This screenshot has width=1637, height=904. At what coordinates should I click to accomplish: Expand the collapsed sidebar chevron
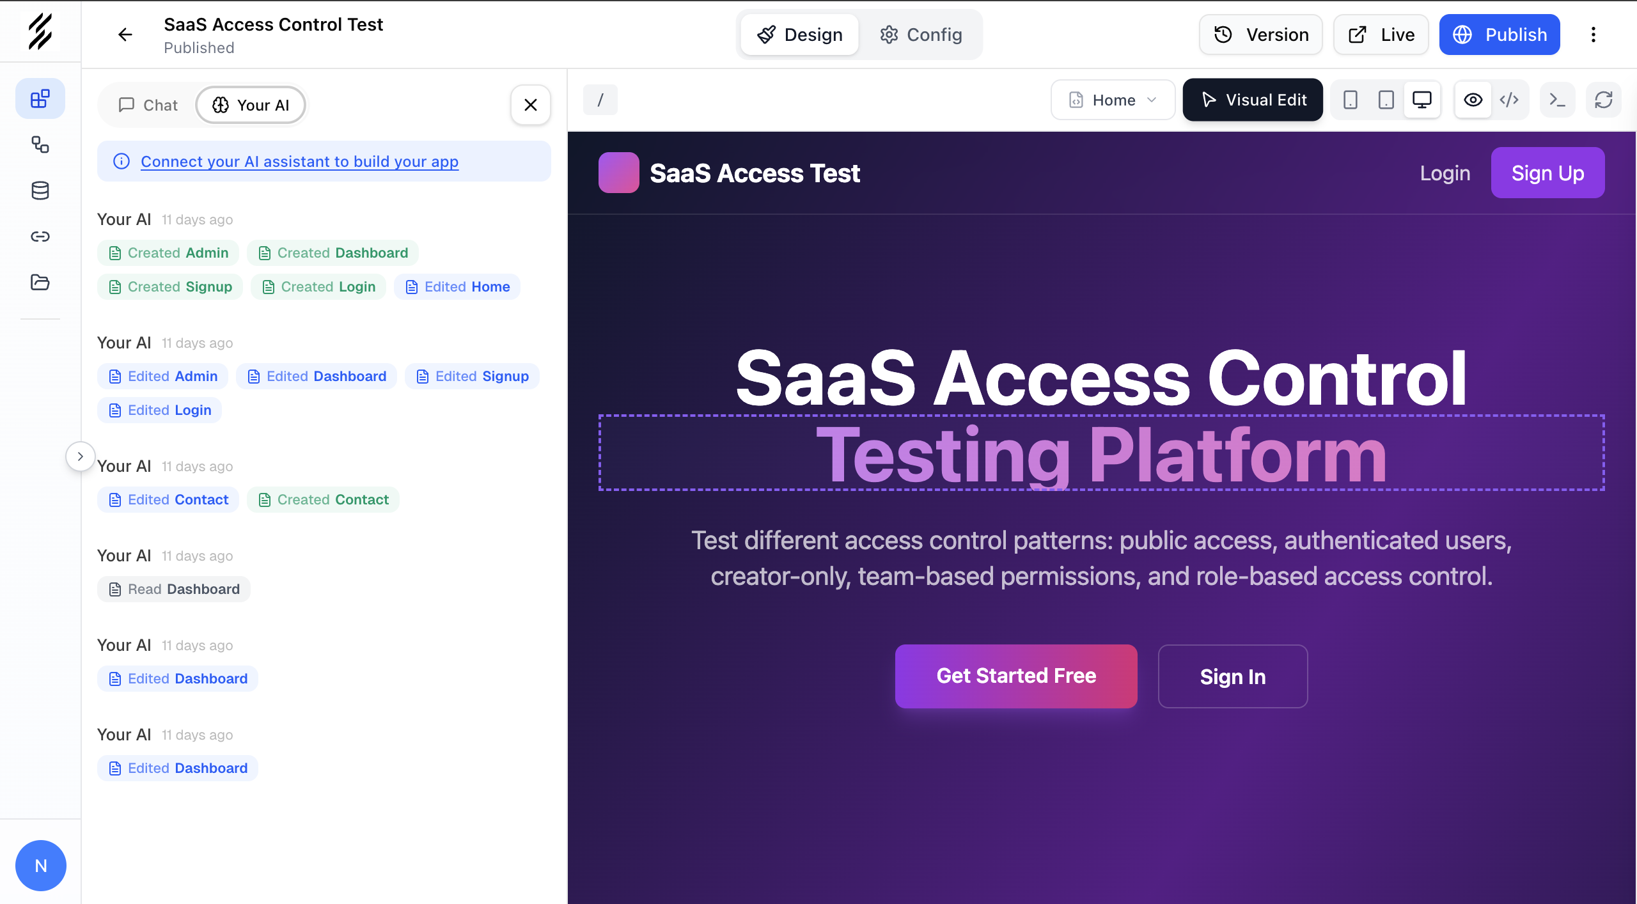coord(80,456)
